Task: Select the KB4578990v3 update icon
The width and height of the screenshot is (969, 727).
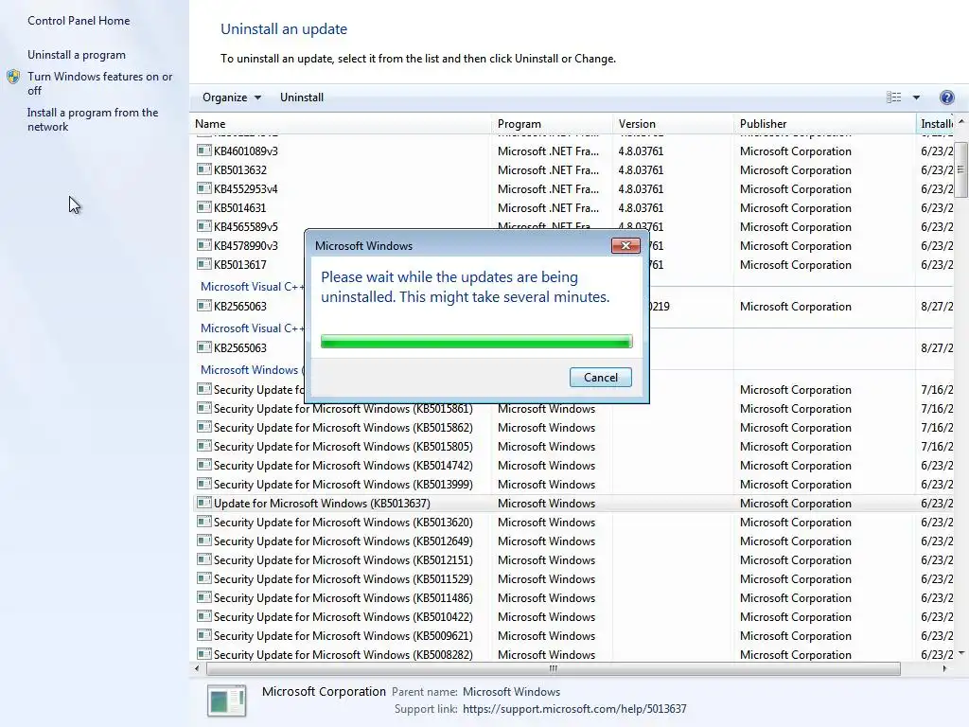Action: coord(204,245)
